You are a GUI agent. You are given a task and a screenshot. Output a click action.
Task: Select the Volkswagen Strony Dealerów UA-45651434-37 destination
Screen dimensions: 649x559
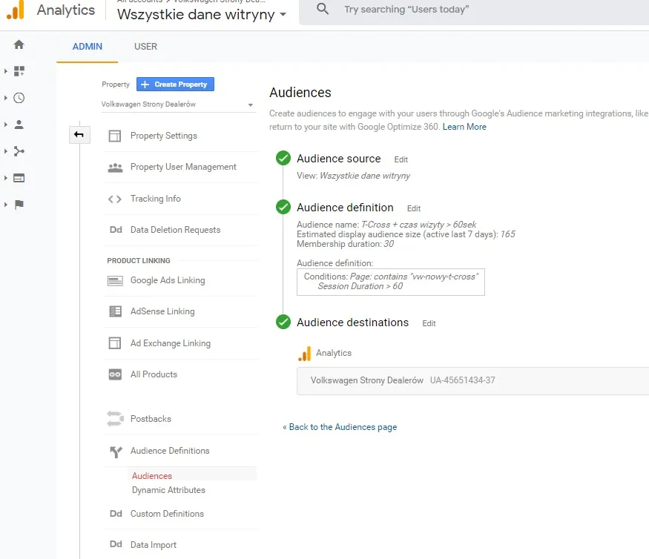point(472,380)
